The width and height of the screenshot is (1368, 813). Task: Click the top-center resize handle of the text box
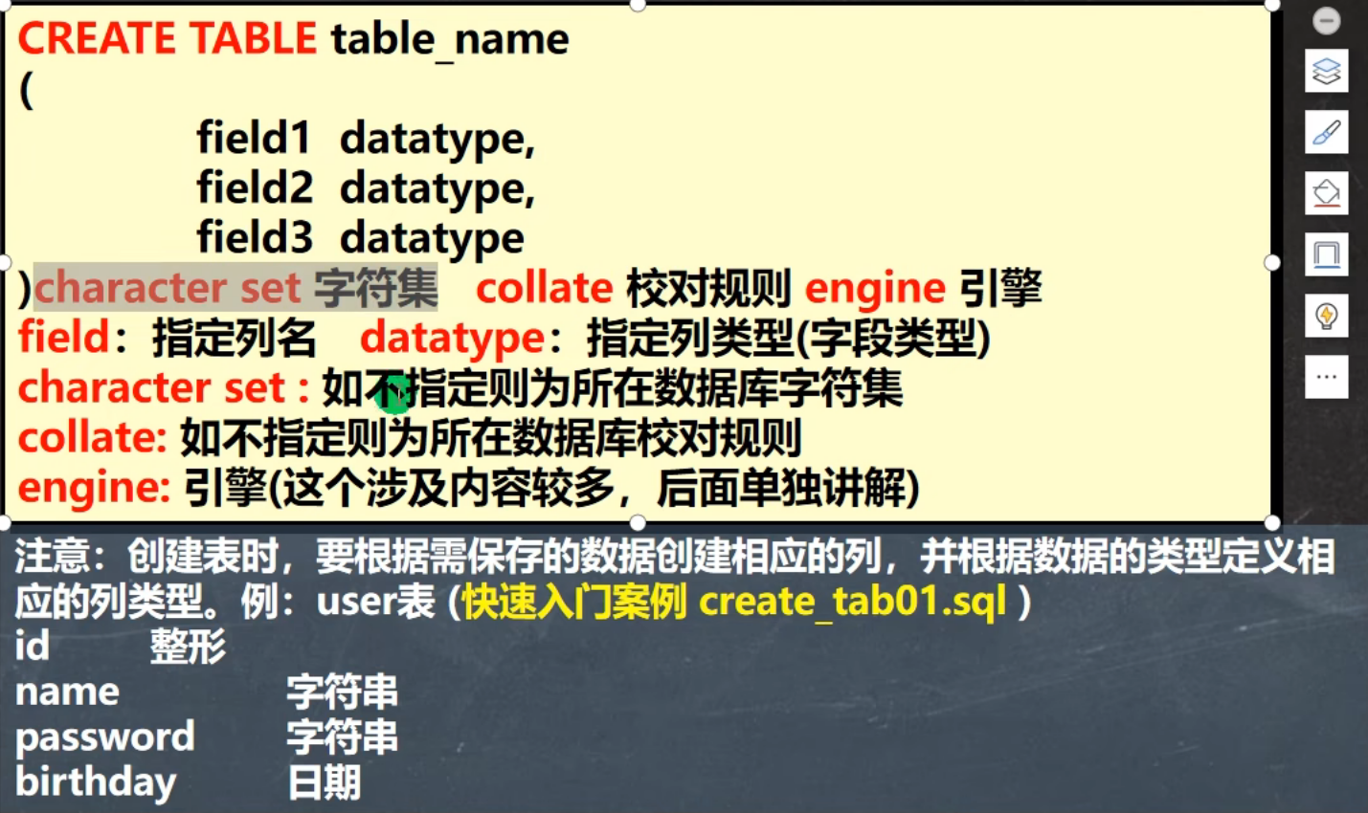pyautogui.click(x=638, y=5)
